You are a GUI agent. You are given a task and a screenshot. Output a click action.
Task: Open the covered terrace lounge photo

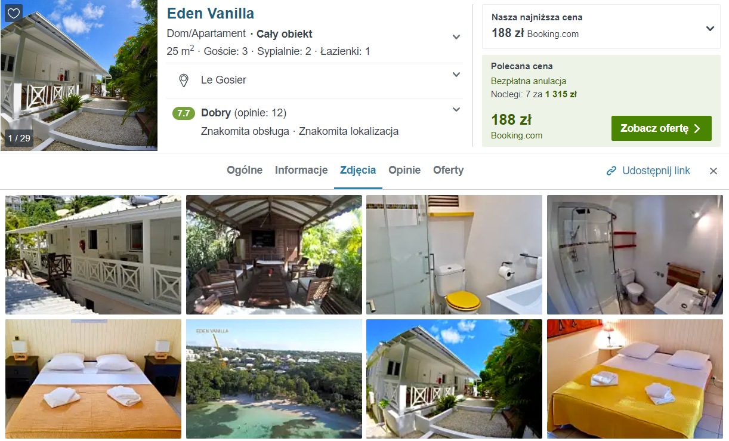(x=274, y=255)
